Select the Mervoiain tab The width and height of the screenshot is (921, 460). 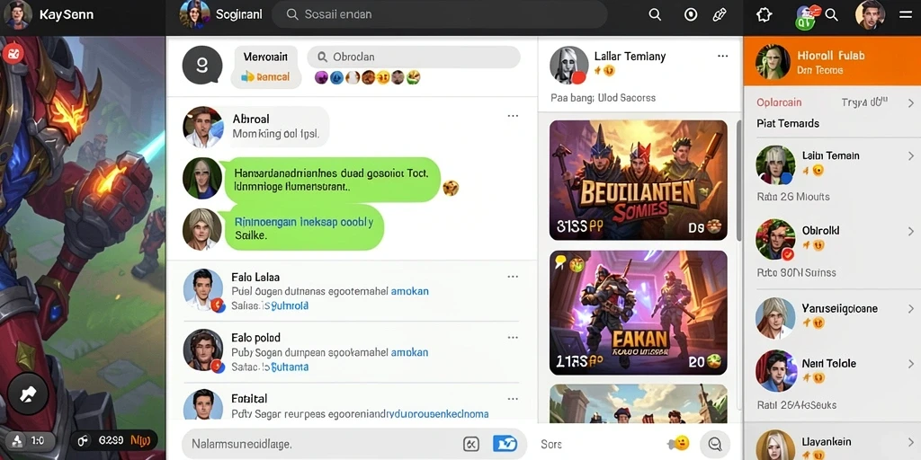[x=265, y=57]
